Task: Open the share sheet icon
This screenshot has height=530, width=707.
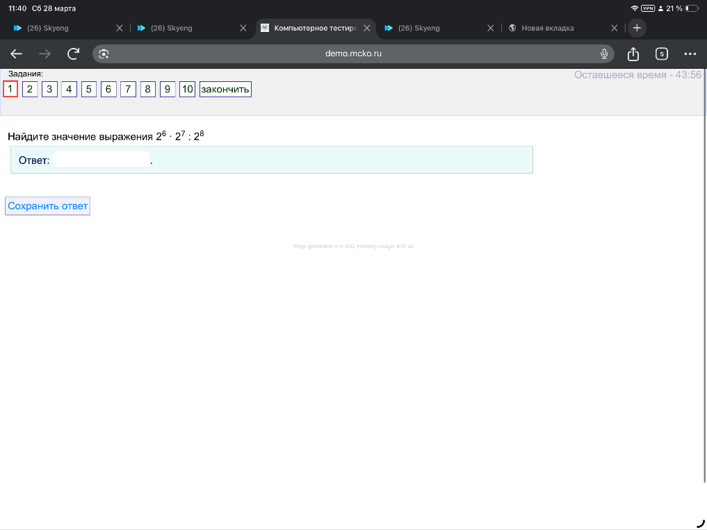Action: (633, 54)
